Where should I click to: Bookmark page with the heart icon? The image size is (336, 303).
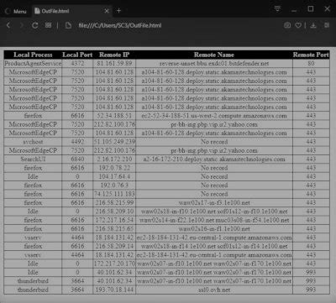298,25
